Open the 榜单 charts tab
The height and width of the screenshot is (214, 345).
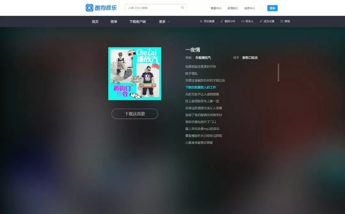pos(114,21)
